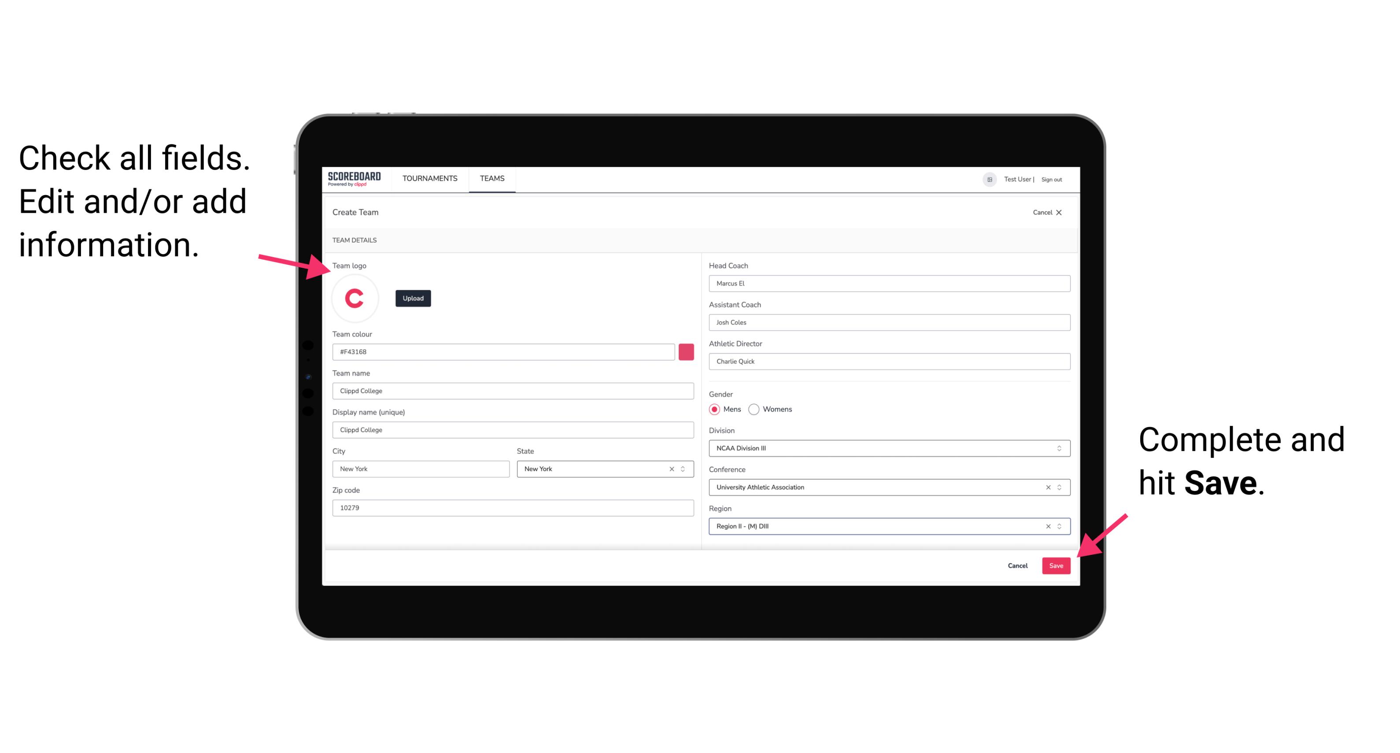Click the Upload button for team logo
The image size is (1400, 753).
coord(413,298)
